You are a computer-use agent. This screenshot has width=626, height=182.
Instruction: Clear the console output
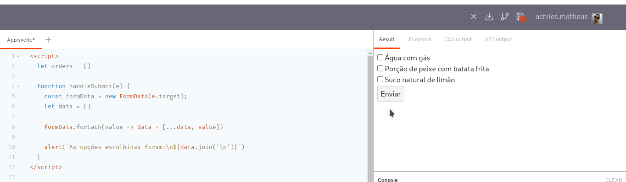614,180
